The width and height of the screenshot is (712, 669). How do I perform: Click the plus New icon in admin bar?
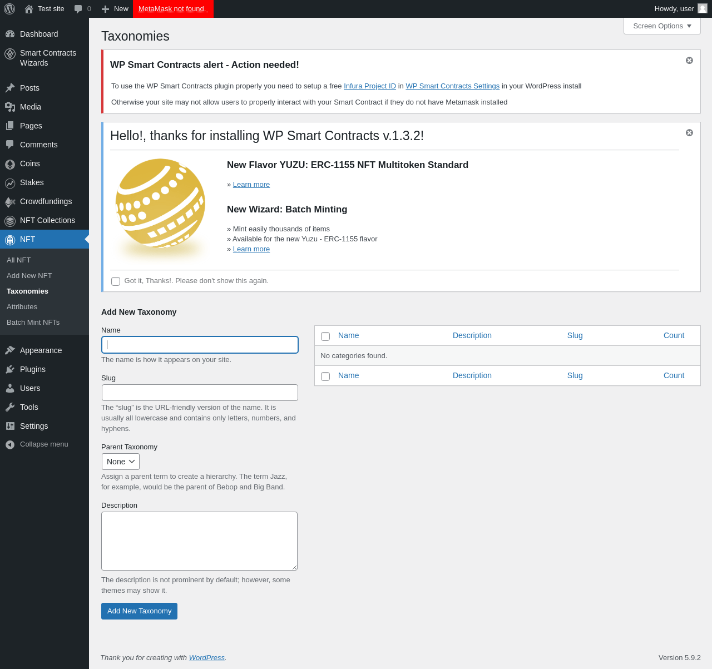[106, 9]
